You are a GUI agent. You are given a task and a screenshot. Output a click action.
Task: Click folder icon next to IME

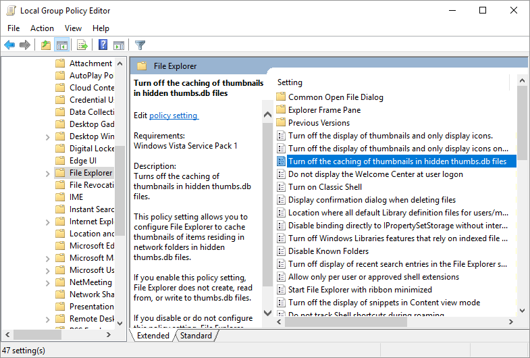tap(60, 197)
